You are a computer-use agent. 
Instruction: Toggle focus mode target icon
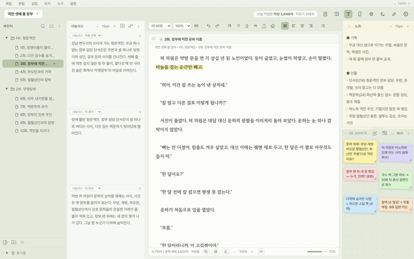coord(371,14)
